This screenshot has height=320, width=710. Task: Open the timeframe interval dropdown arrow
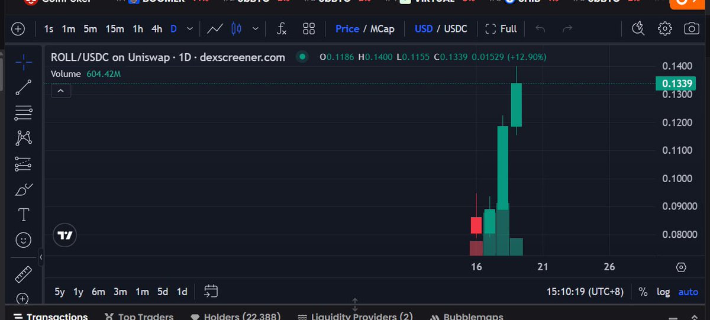[x=189, y=28]
